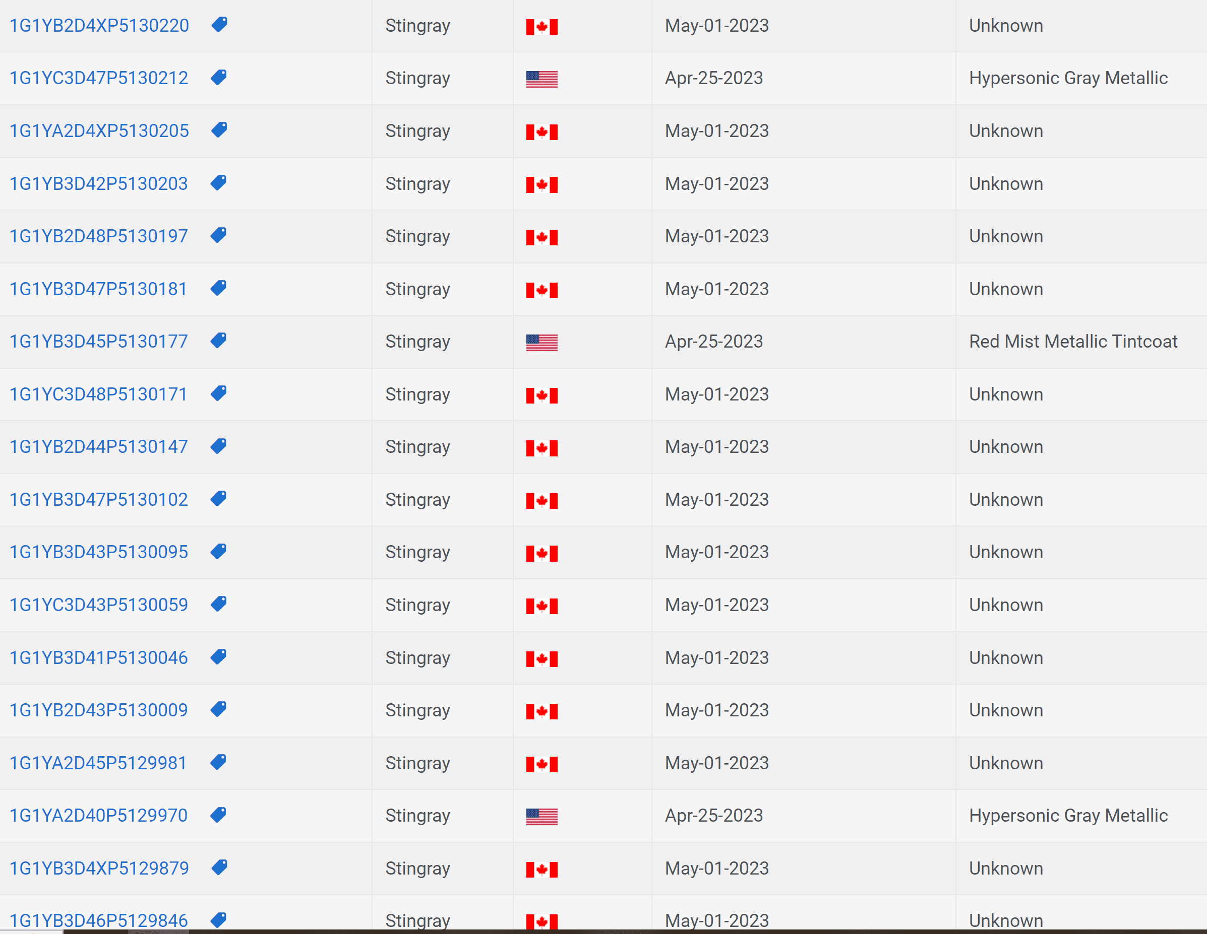Click price tag icon for 1G1YA2D4XP5130205
This screenshot has width=1207, height=934.
click(219, 130)
